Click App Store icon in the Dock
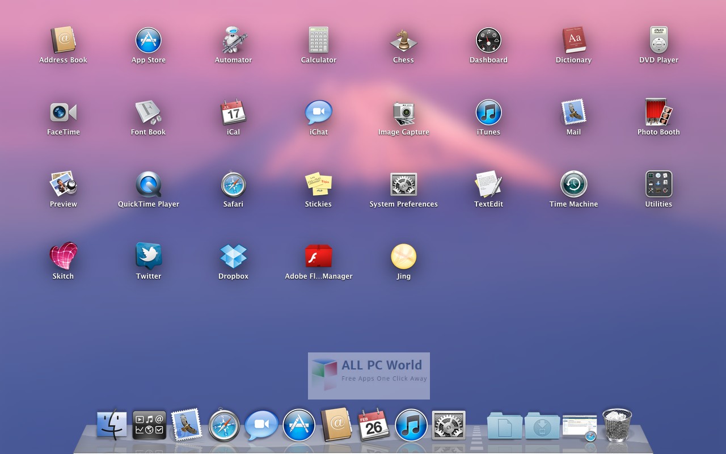 click(299, 425)
